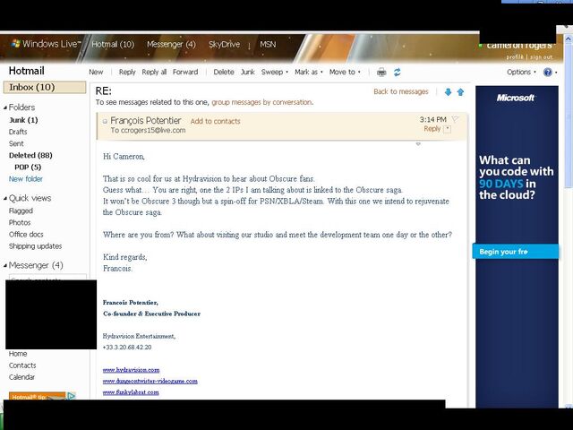Click the profile link
Screen dimensions: 573x430
515,57
